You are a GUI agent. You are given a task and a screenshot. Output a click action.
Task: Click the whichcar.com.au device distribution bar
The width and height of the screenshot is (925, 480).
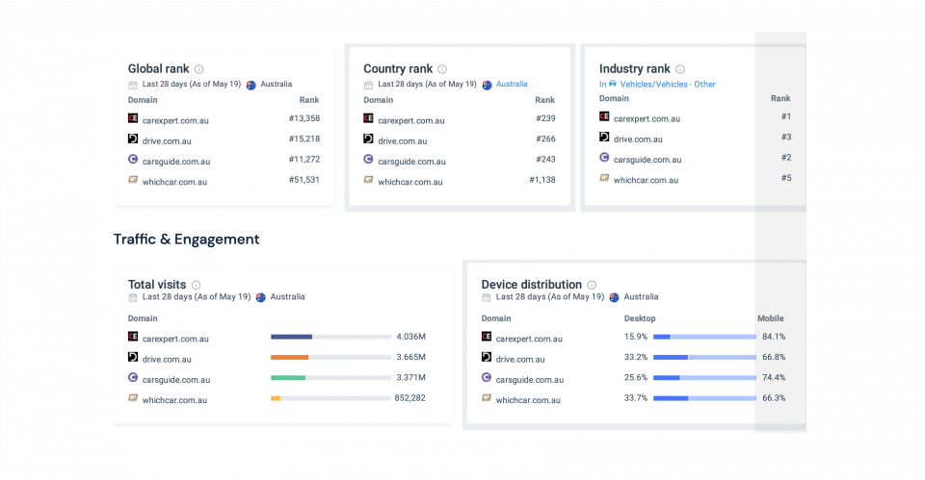tap(703, 398)
